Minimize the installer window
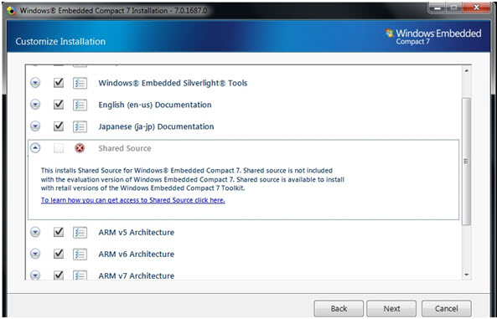This screenshot has width=497, height=319. pos(437,8)
